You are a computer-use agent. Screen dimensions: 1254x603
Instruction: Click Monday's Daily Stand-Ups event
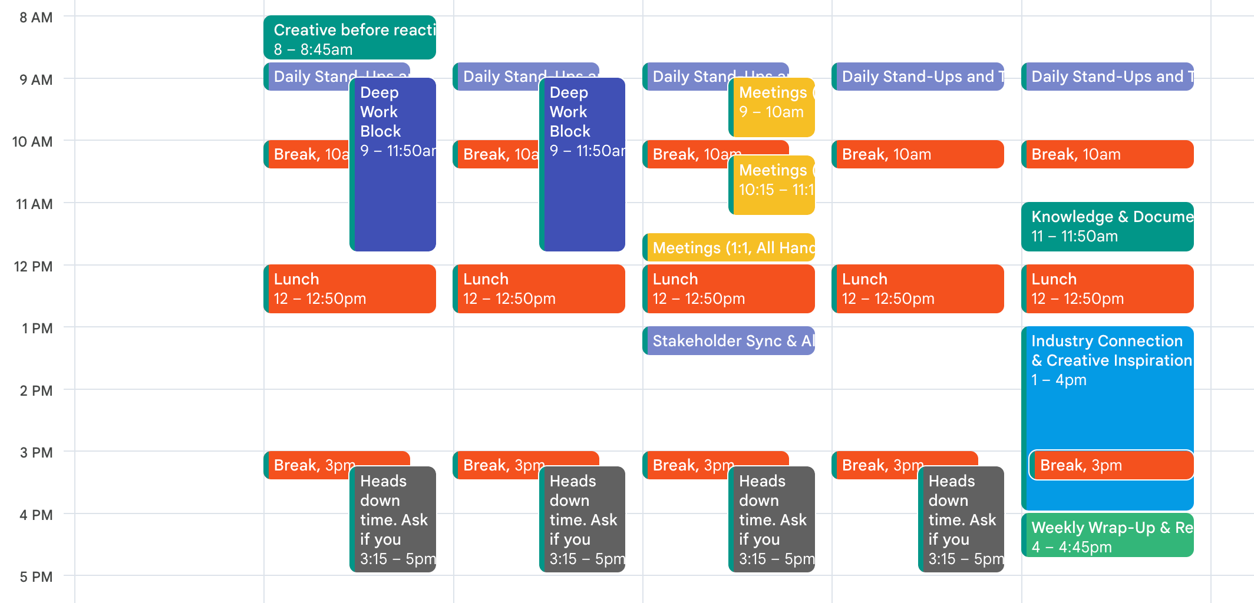point(306,77)
